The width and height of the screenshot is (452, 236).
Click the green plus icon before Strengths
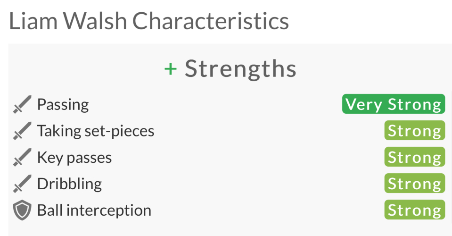click(x=171, y=69)
